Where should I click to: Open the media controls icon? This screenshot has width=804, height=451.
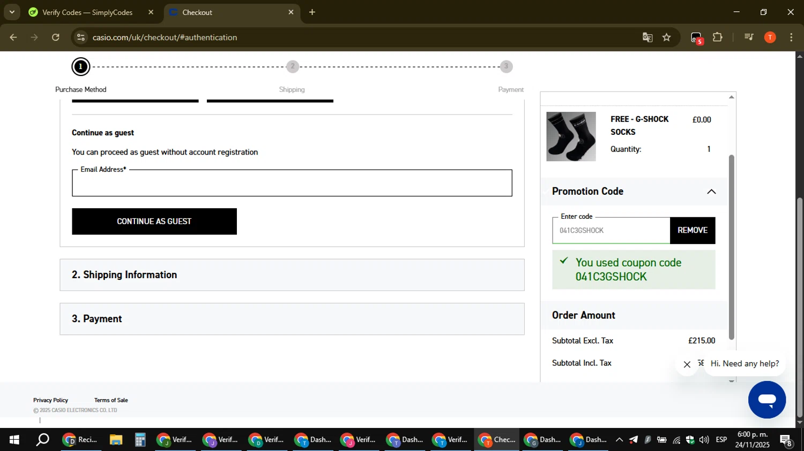coord(749,37)
